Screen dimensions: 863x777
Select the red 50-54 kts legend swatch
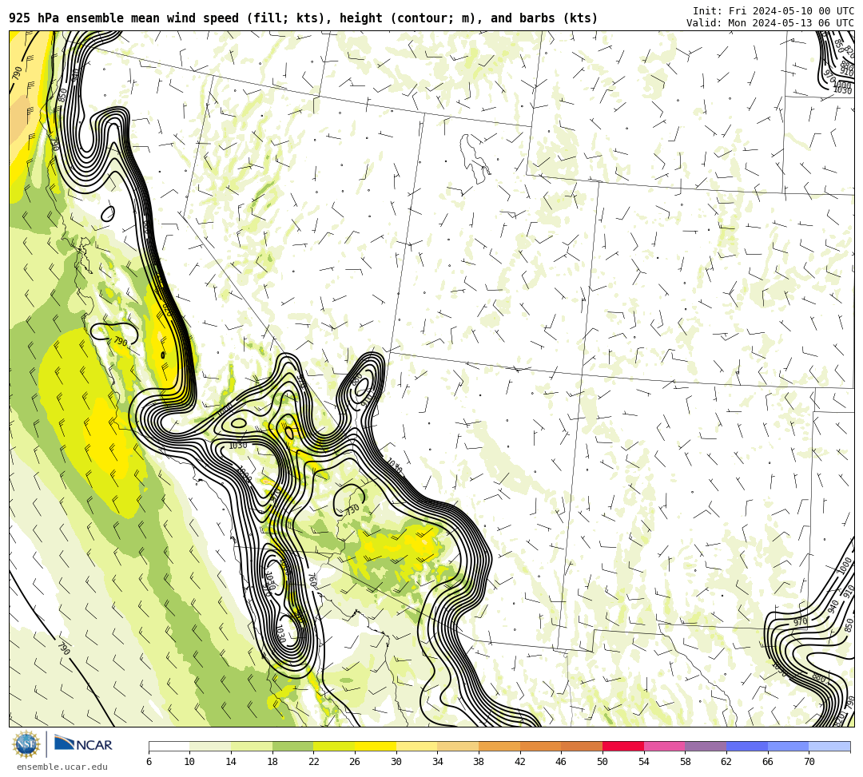tap(623, 746)
